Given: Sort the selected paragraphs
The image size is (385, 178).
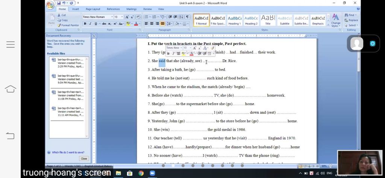Looking at the screenshot, I should [181, 17].
